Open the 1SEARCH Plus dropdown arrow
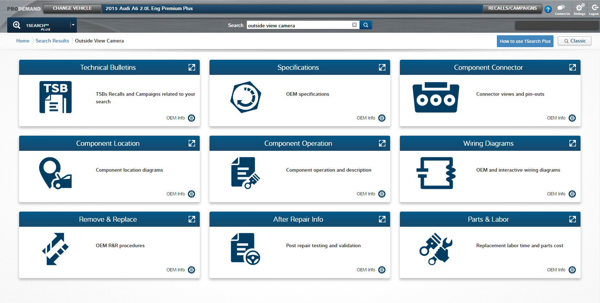The height and width of the screenshot is (303, 600). (73, 25)
